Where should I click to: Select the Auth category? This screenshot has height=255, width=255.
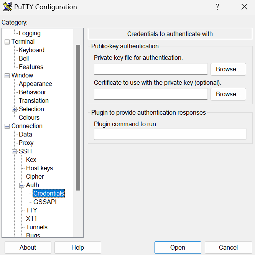coord(33,185)
